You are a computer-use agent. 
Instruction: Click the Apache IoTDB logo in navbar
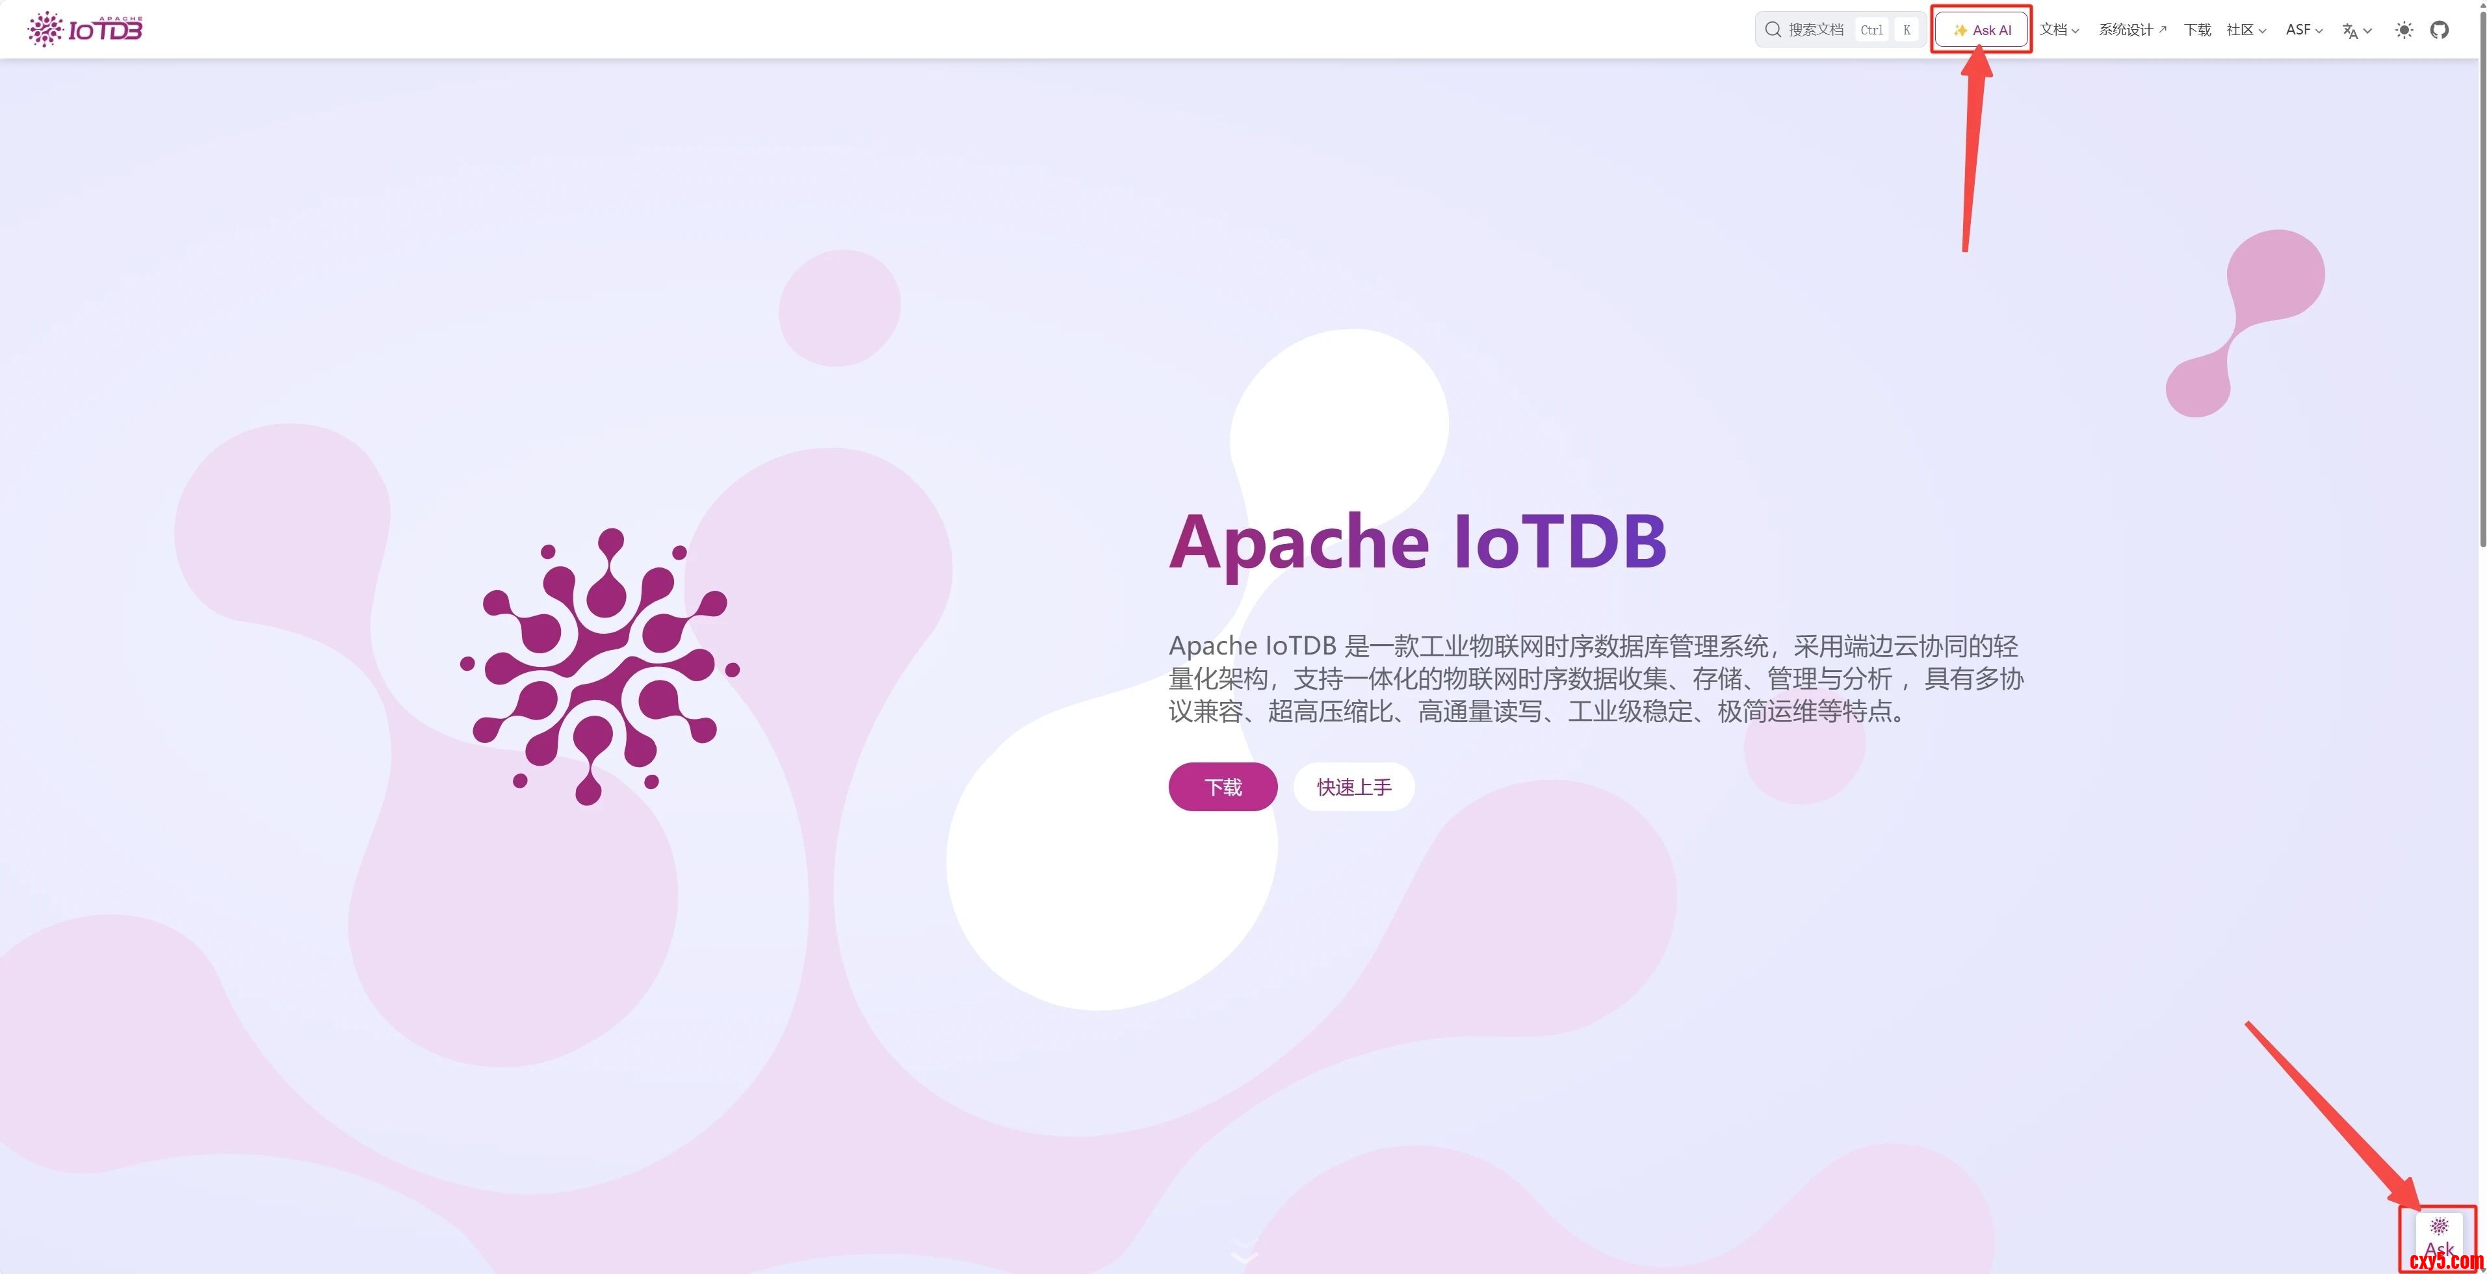[x=85, y=29]
